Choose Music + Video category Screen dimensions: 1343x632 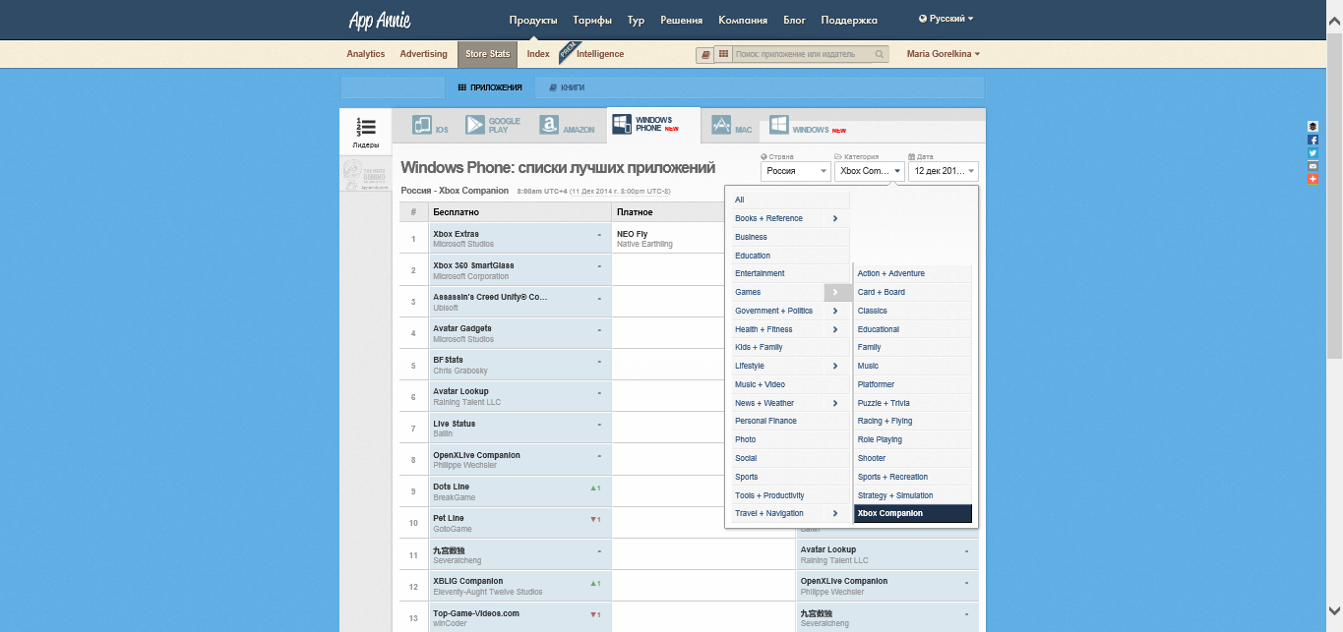790,384
